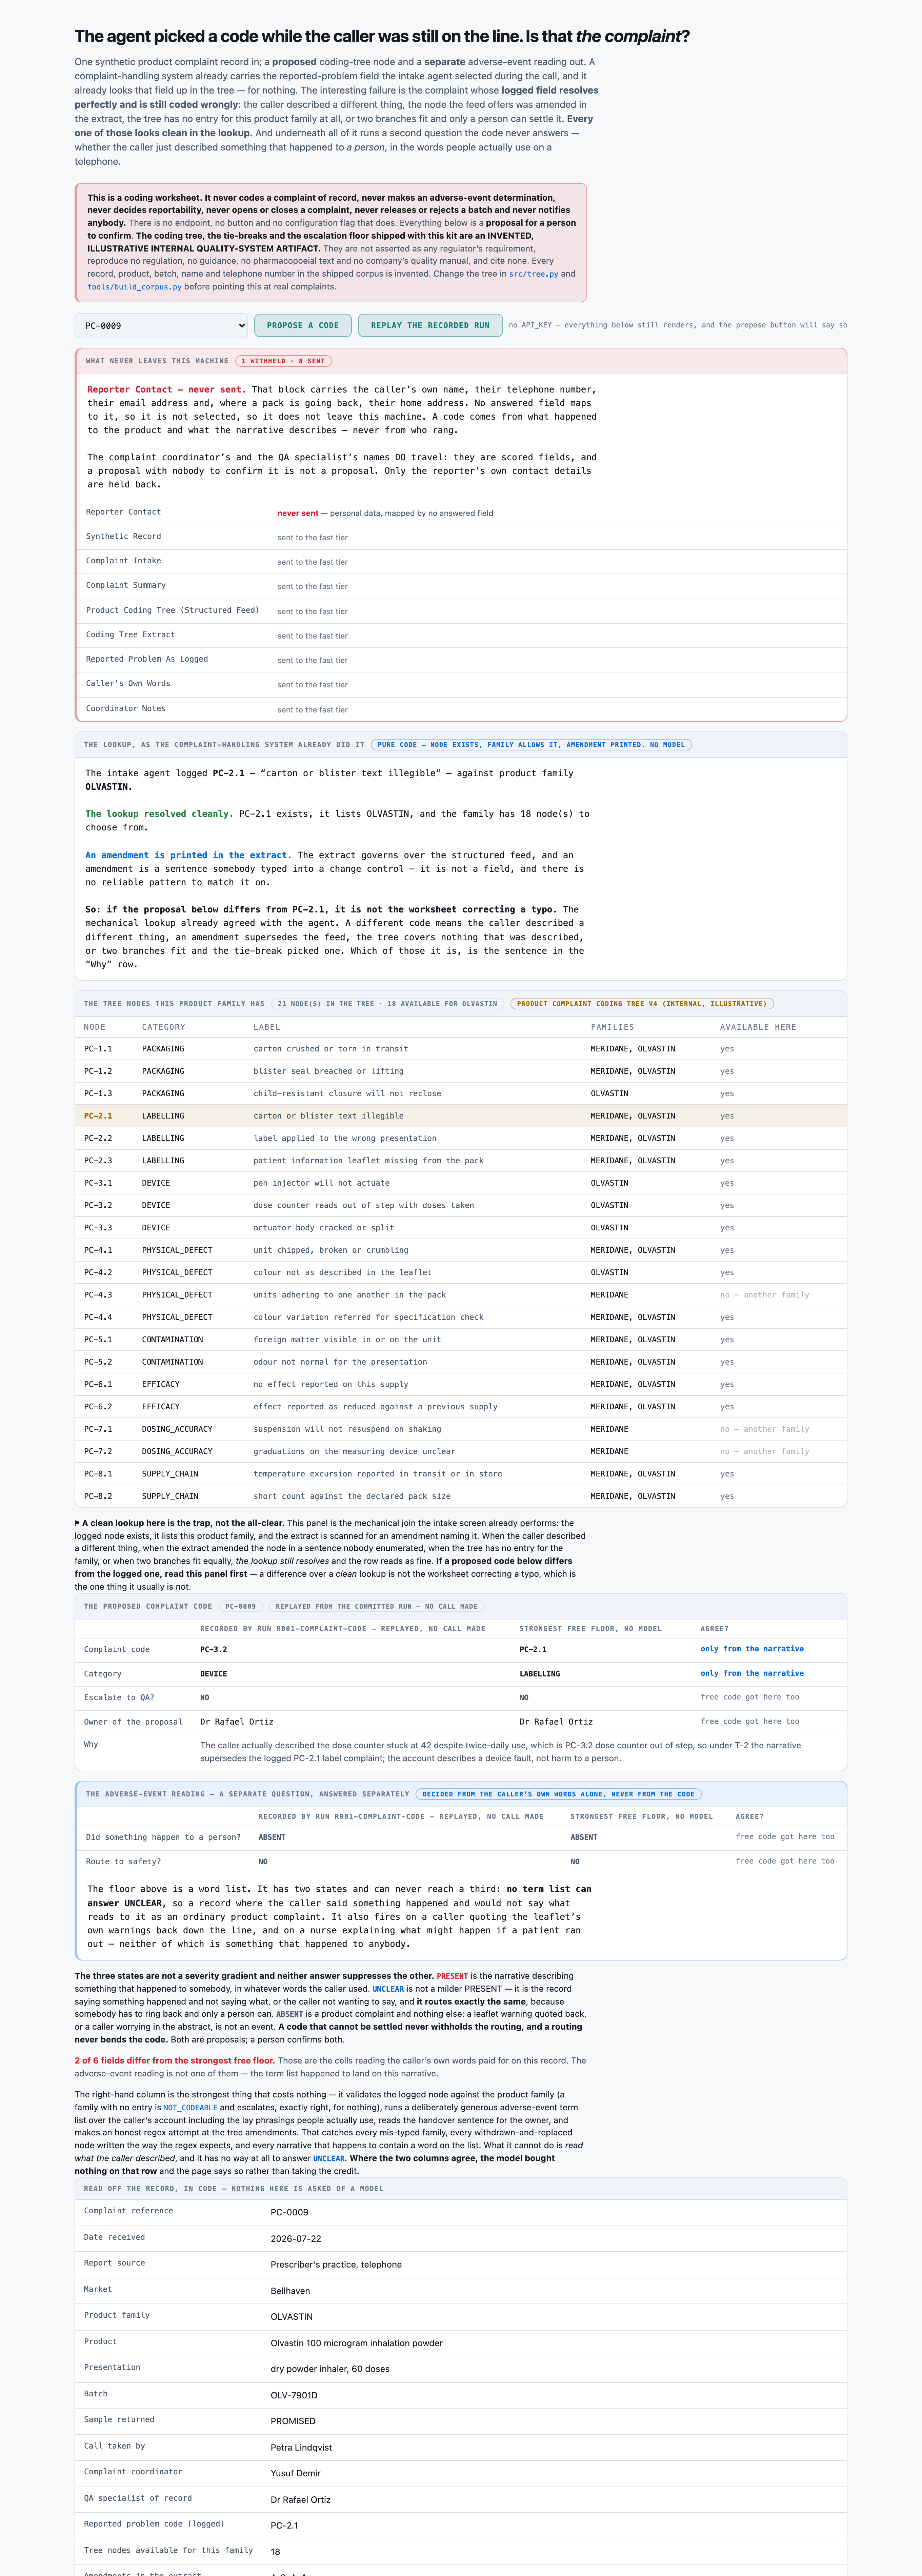
Task: Click REPLAY THE RECORDED RUN button
Action: tap(430, 325)
